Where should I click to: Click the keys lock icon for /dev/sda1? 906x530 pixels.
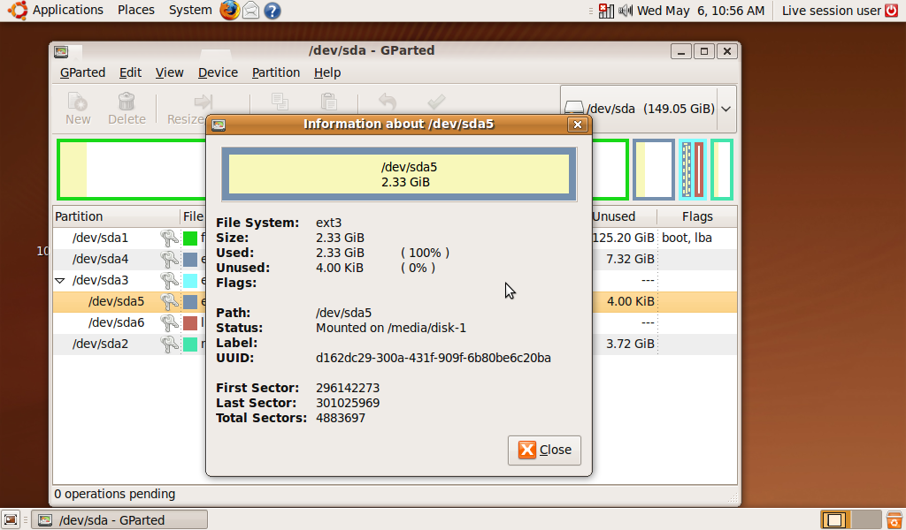[169, 238]
